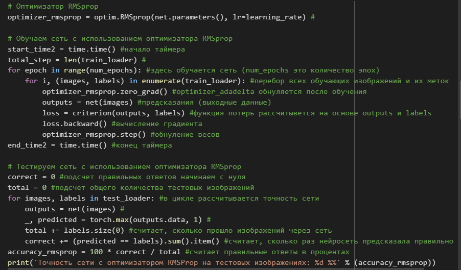Place cursor on the learning_rate argument

tap(274, 17)
